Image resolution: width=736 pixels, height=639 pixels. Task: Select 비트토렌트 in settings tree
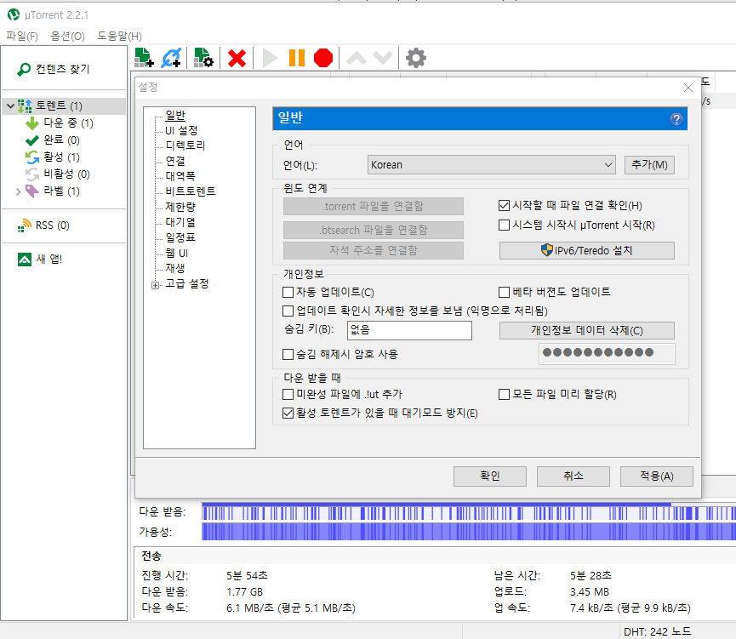(190, 191)
